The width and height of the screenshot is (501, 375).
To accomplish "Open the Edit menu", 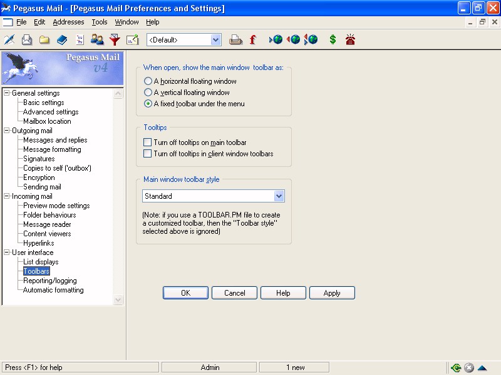I will coord(39,22).
